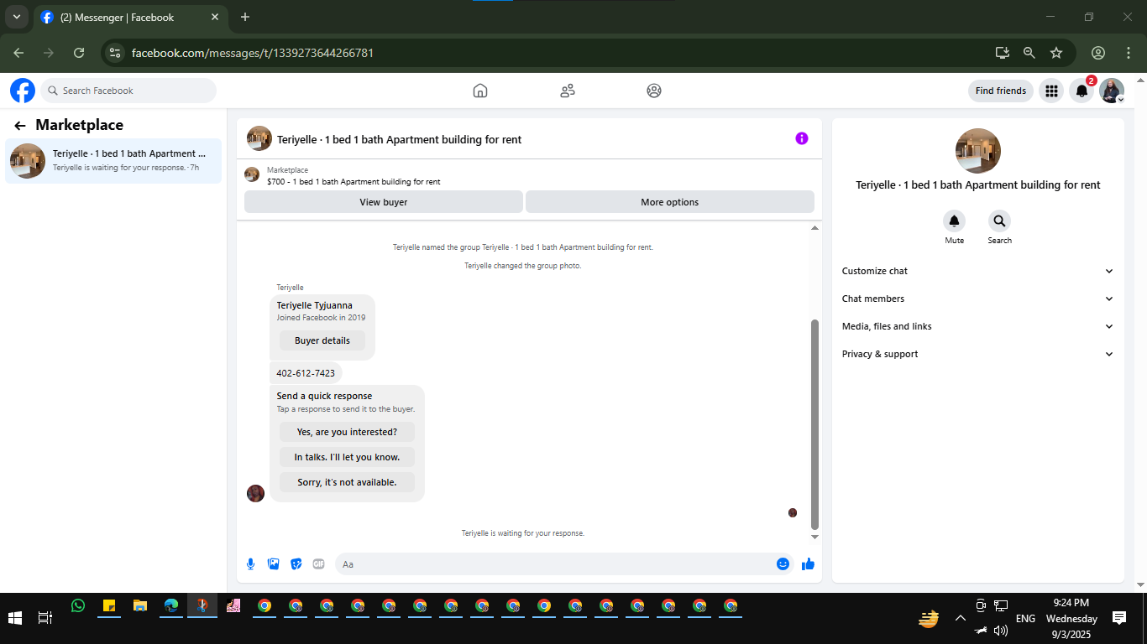Screen dimensions: 1147x644
Task: Click the phone number 402-612-7423 message
Action: (306, 373)
